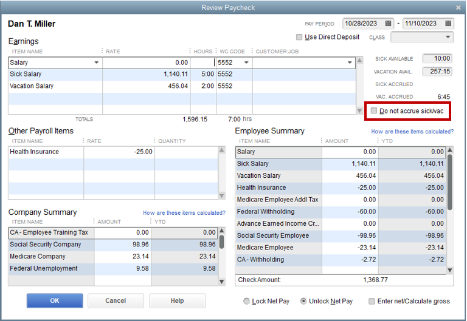Click Earnings table scroll down arrow
This screenshot has width=467, height=321.
pyautogui.click(x=359, y=111)
